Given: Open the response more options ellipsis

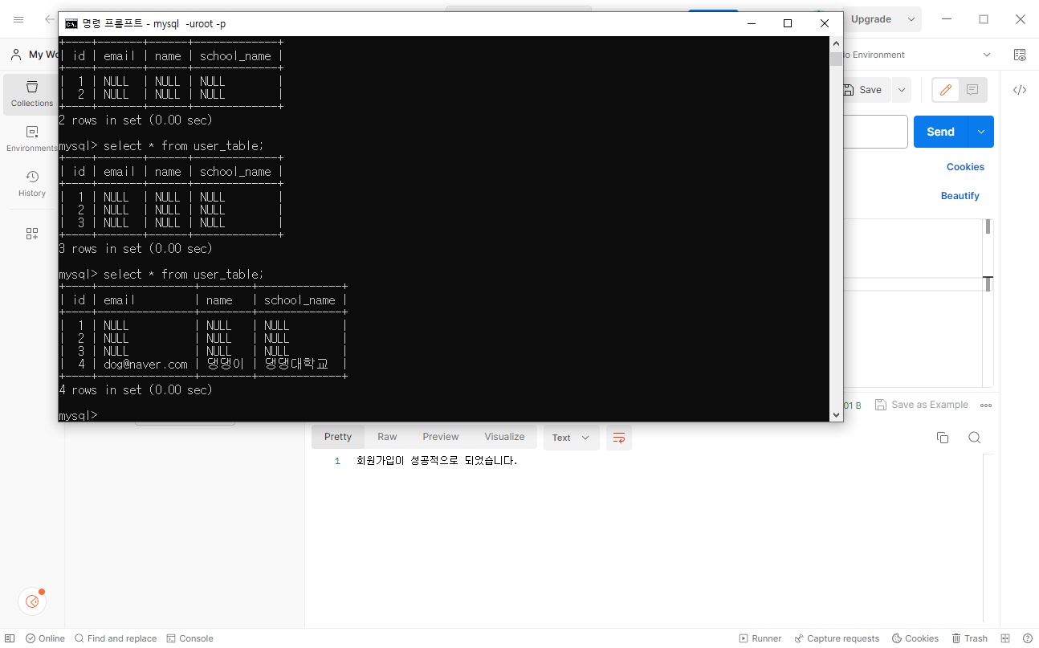Looking at the screenshot, I should [986, 406].
